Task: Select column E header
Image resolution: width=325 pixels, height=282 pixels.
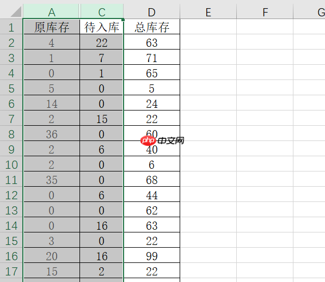Action: pyautogui.click(x=209, y=11)
